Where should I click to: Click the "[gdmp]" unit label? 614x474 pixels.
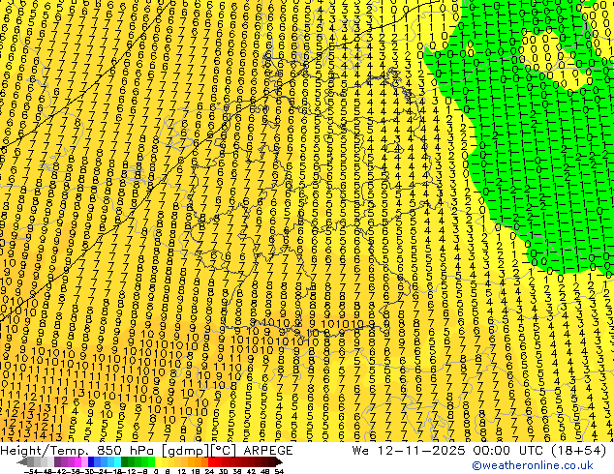[x=185, y=451]
